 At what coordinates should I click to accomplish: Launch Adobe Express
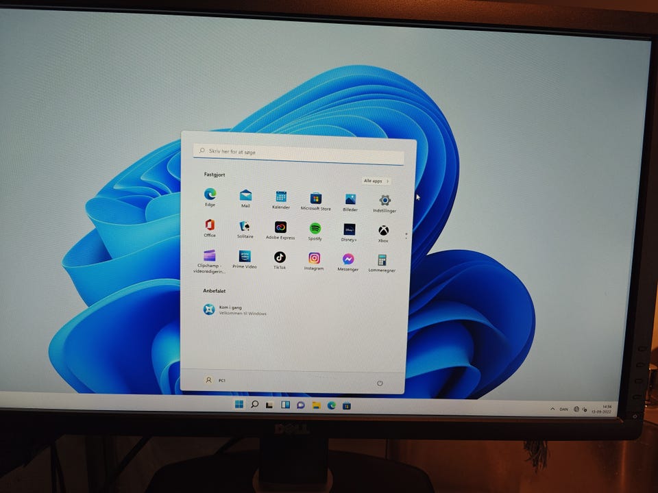pyautogui.click(x=280, y=231)
